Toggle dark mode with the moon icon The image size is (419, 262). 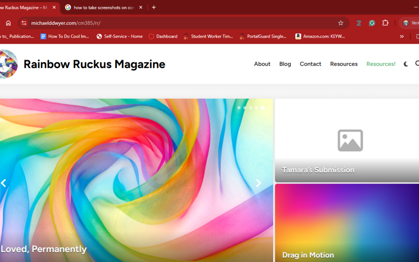[406, 64]
